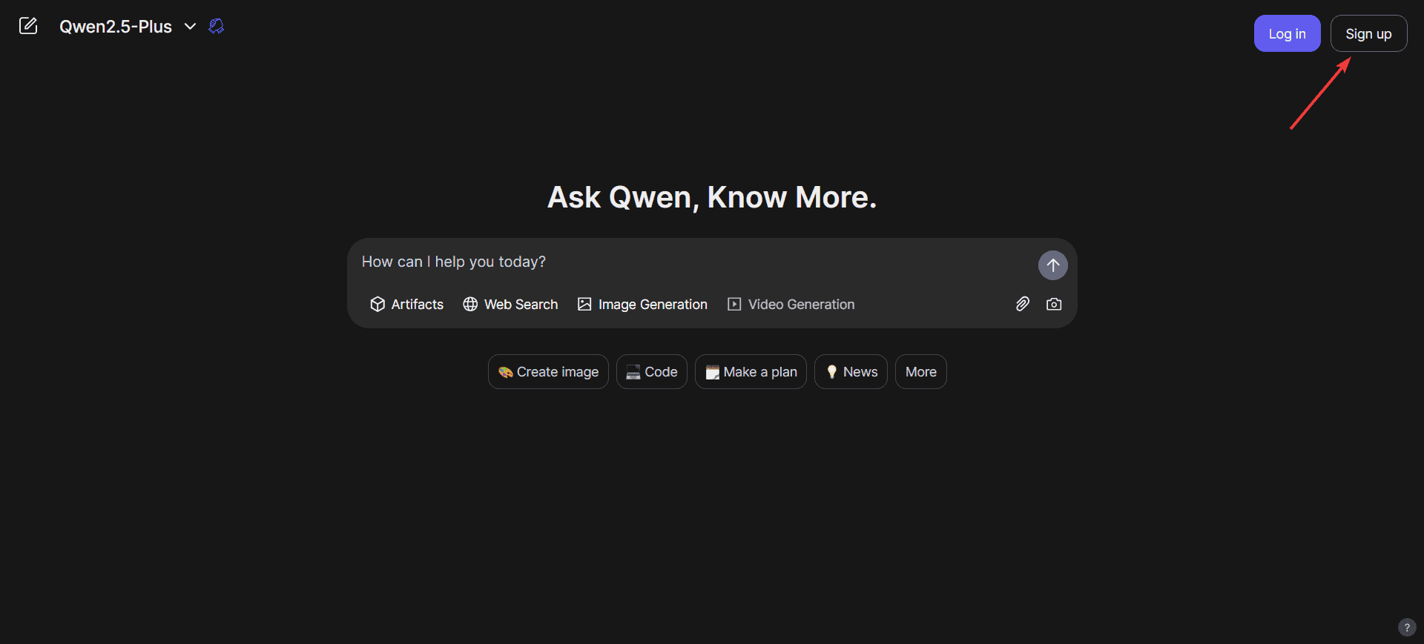
Task: Click the camera screenshot icon
Action: point(1054,304)
